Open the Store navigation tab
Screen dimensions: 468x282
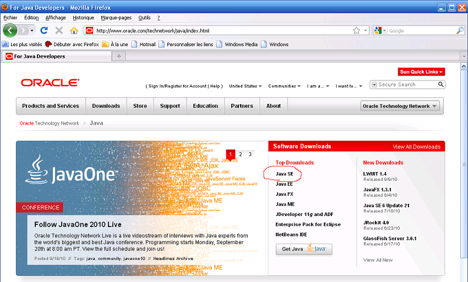(x=140, y=106)
